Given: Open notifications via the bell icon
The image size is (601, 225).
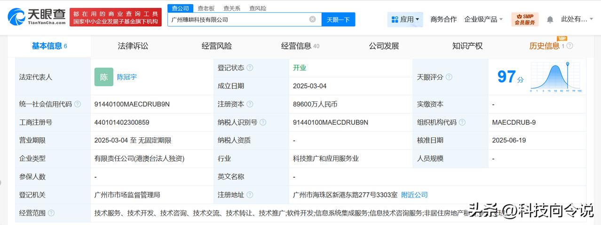Looking at the screenshot, I should [550, 20].
